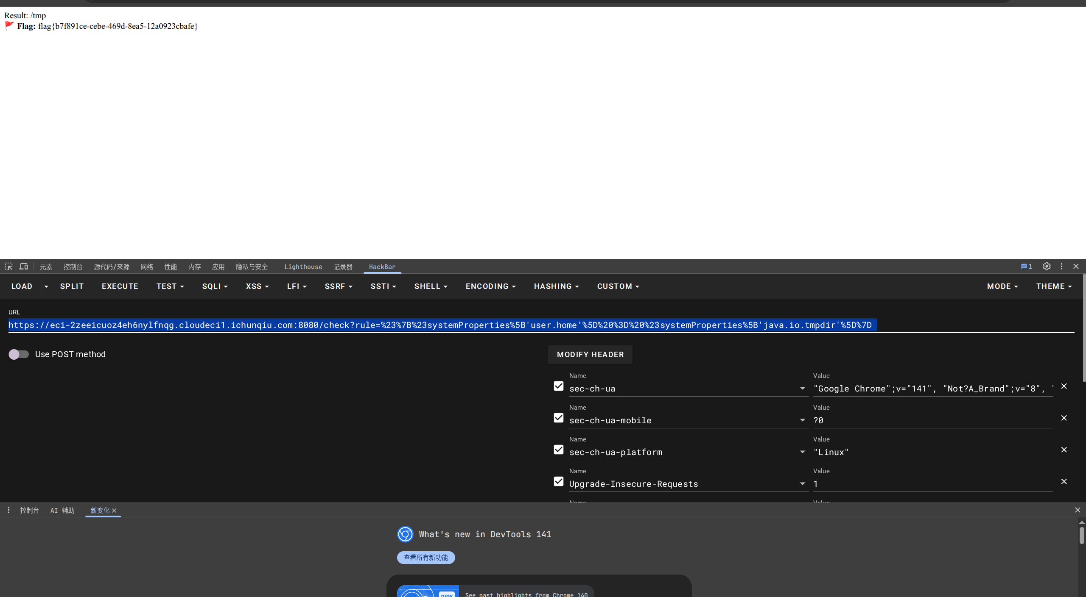Click inside the HackBar URL field

(x=509, y=325)
